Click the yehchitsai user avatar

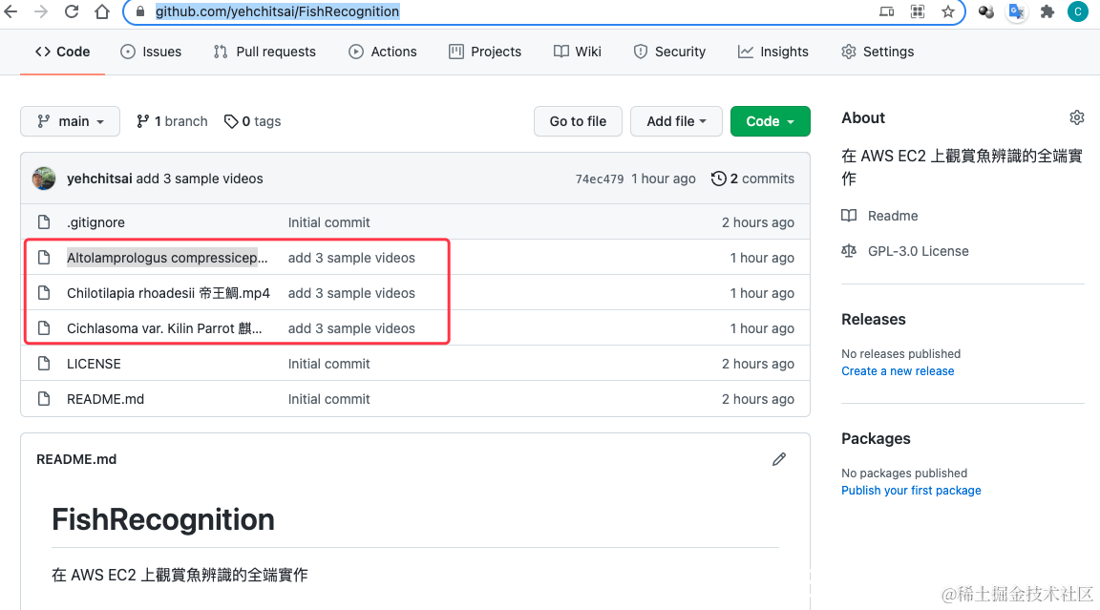(x=44, y=179)
